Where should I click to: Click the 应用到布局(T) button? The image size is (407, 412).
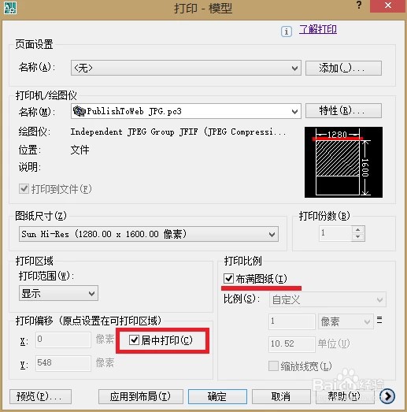coord(140,396)
